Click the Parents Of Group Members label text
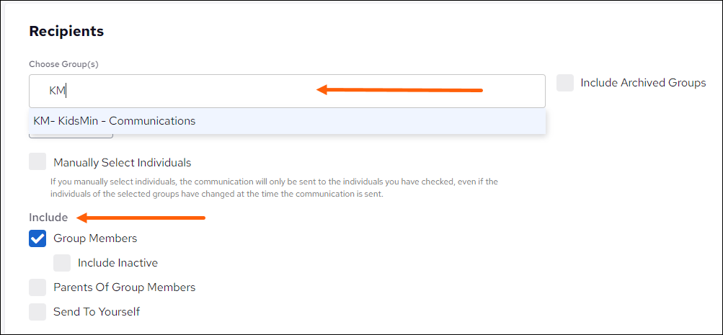Screen dimensions: 723x335 click(124, 287)
